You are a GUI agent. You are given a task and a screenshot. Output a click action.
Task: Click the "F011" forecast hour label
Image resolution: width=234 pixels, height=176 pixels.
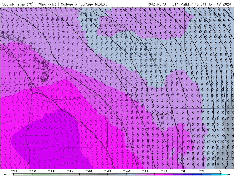point(174,4)
